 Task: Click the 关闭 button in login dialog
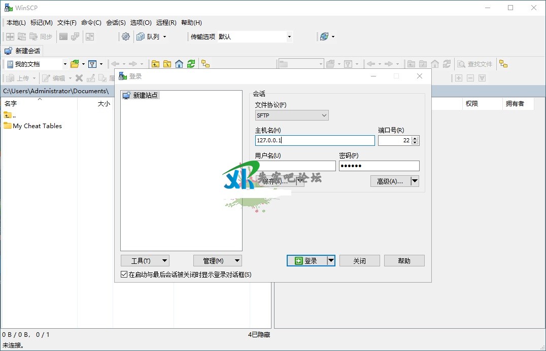pos(359,261)
